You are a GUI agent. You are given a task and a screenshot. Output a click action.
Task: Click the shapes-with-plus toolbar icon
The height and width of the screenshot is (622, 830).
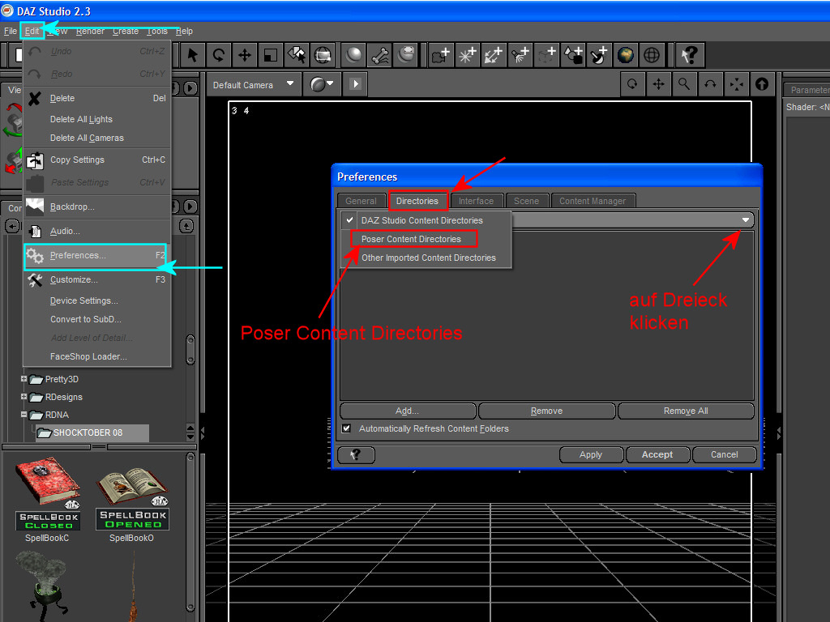[x=573, y=55]
